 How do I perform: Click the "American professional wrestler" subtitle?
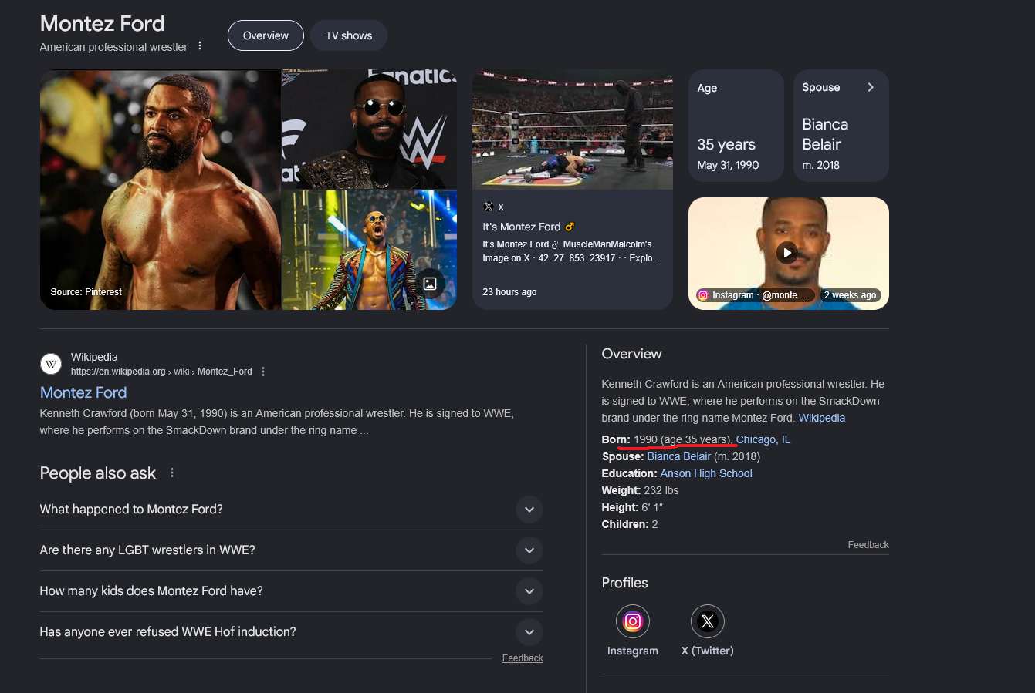113,47
